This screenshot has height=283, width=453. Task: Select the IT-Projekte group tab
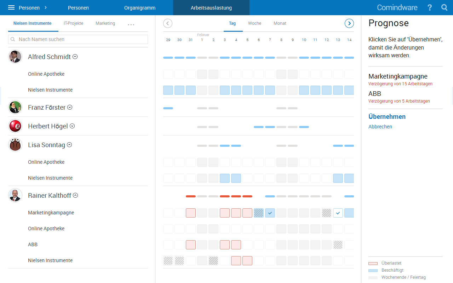click(73, 23)
